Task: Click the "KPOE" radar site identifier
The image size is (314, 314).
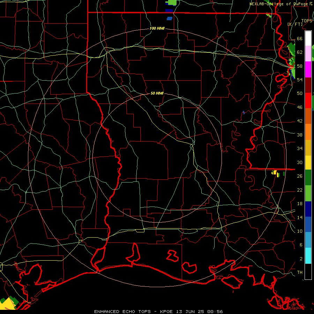Action: (166, 312)
